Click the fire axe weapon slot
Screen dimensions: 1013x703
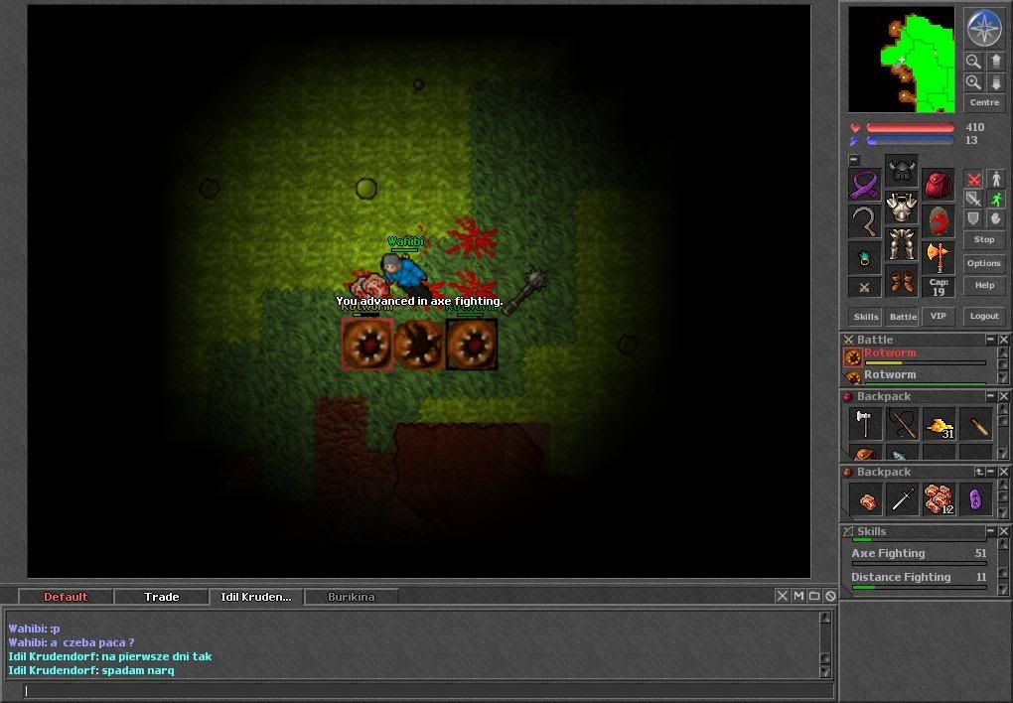939,258
